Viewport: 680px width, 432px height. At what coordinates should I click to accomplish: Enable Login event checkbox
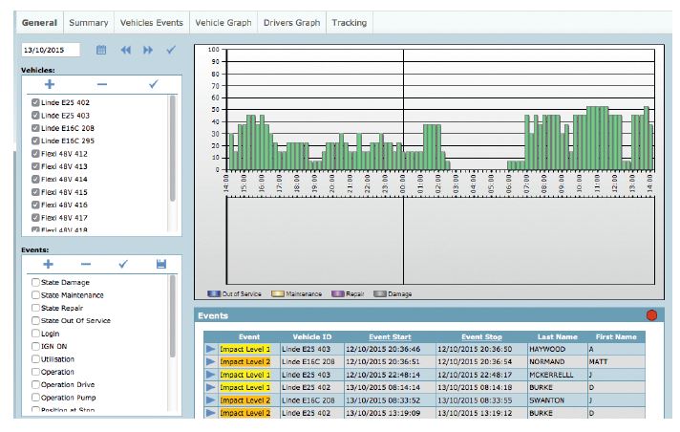35,334
